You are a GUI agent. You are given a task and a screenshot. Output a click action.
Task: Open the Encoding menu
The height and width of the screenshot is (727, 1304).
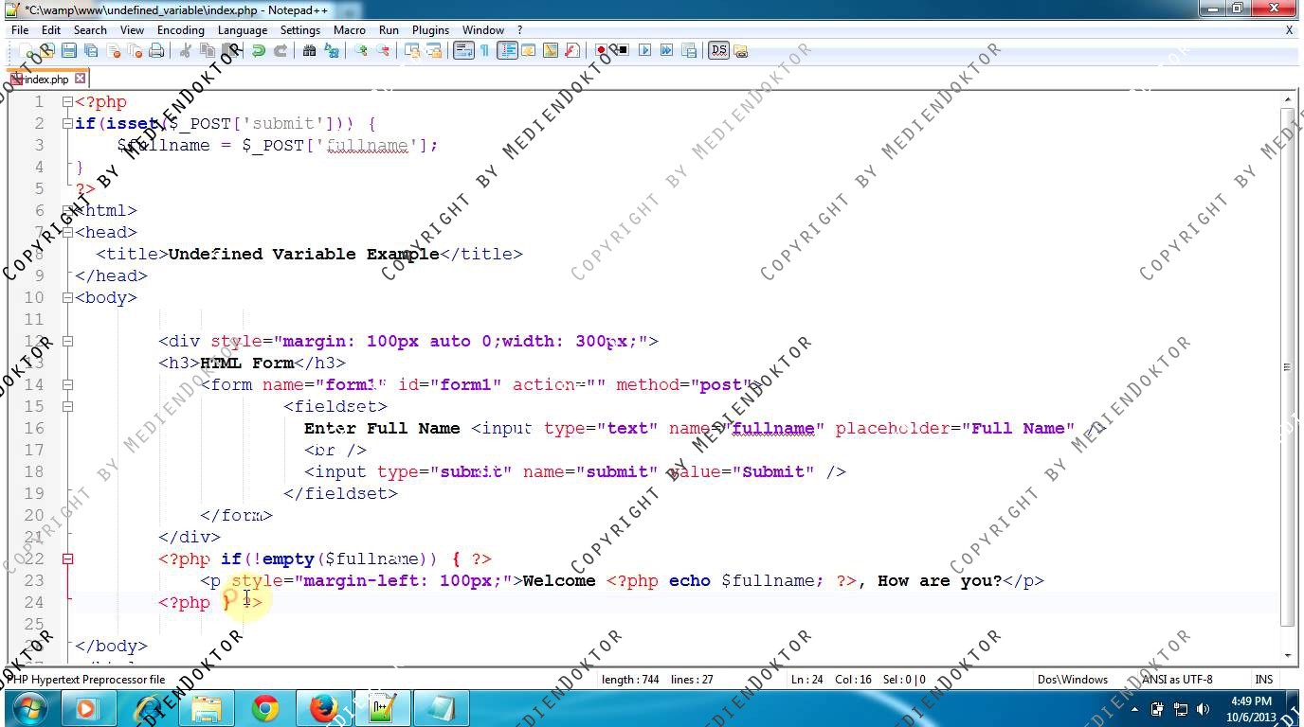tap(180, 30)
